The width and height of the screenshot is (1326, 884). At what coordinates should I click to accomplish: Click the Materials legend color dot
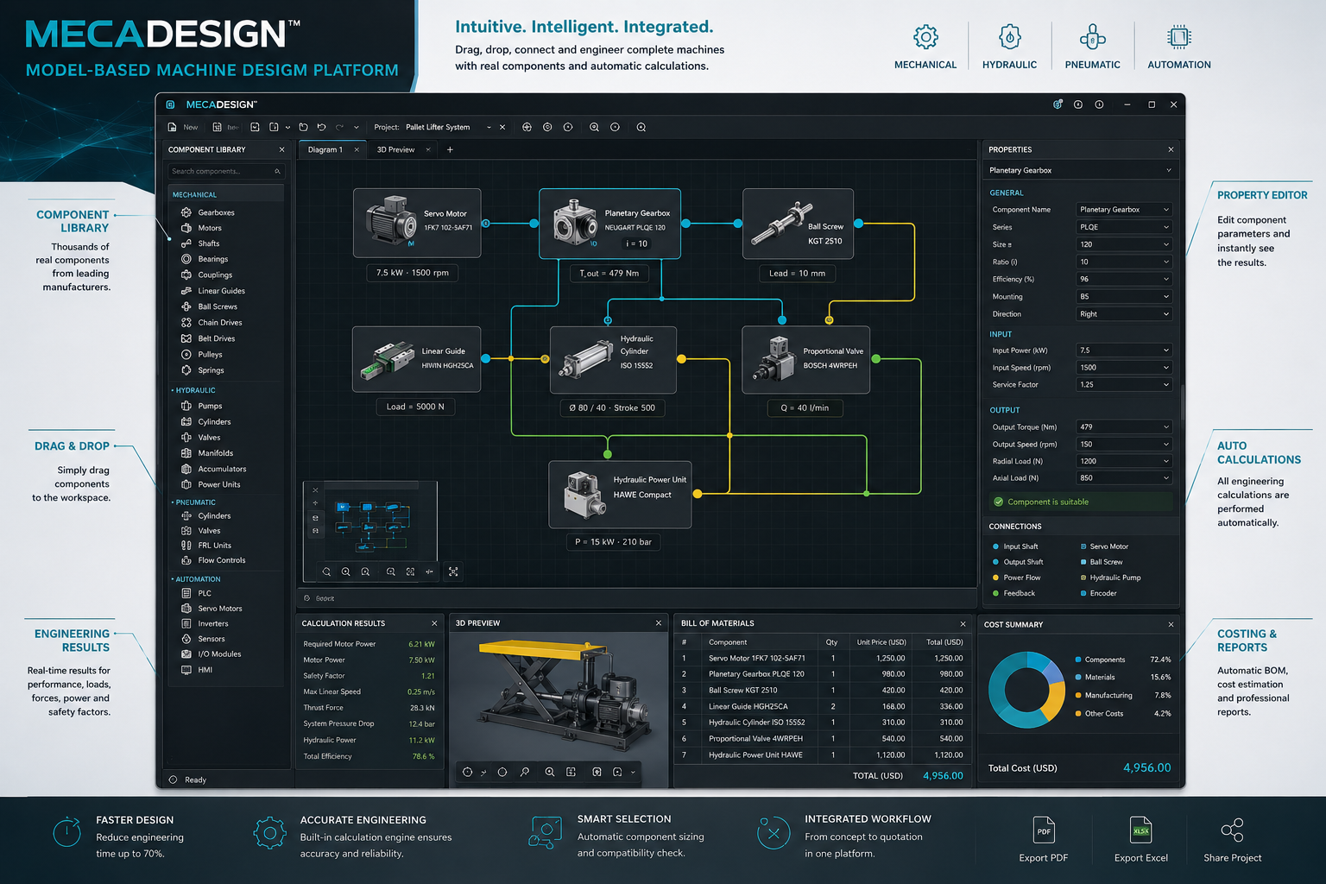[1077, 677]
